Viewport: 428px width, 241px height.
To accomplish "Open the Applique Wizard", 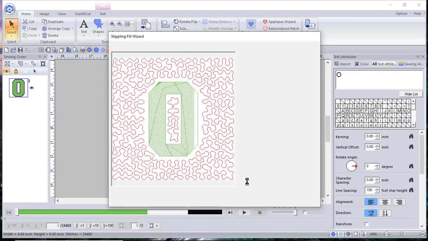I will [279, 21].
